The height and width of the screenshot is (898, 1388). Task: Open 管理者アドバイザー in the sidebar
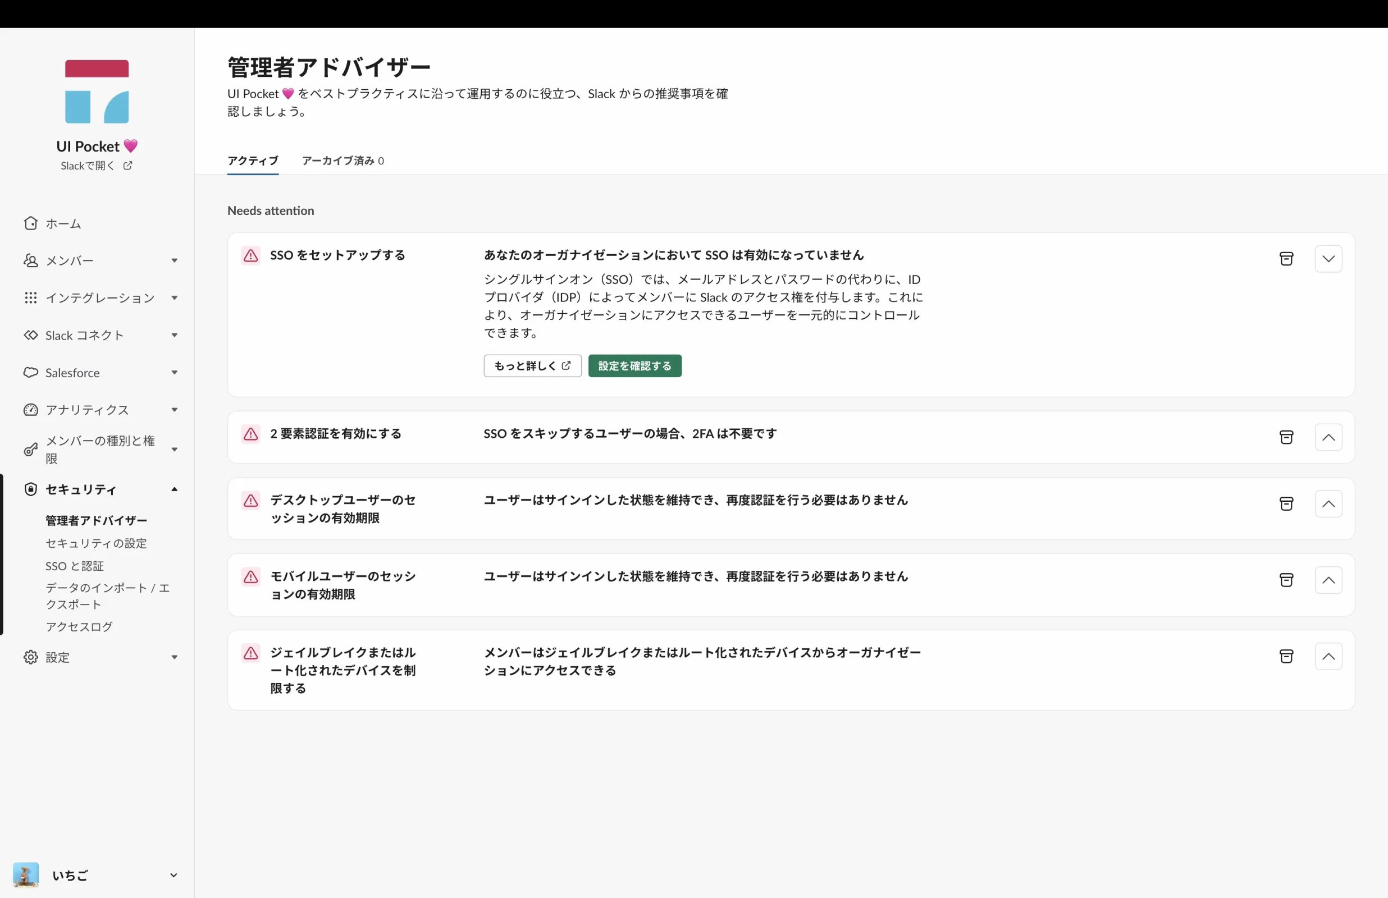pos(96,520)
